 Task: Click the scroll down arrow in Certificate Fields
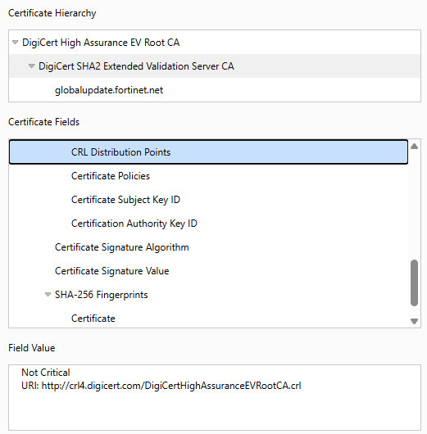tap(414, 321)
